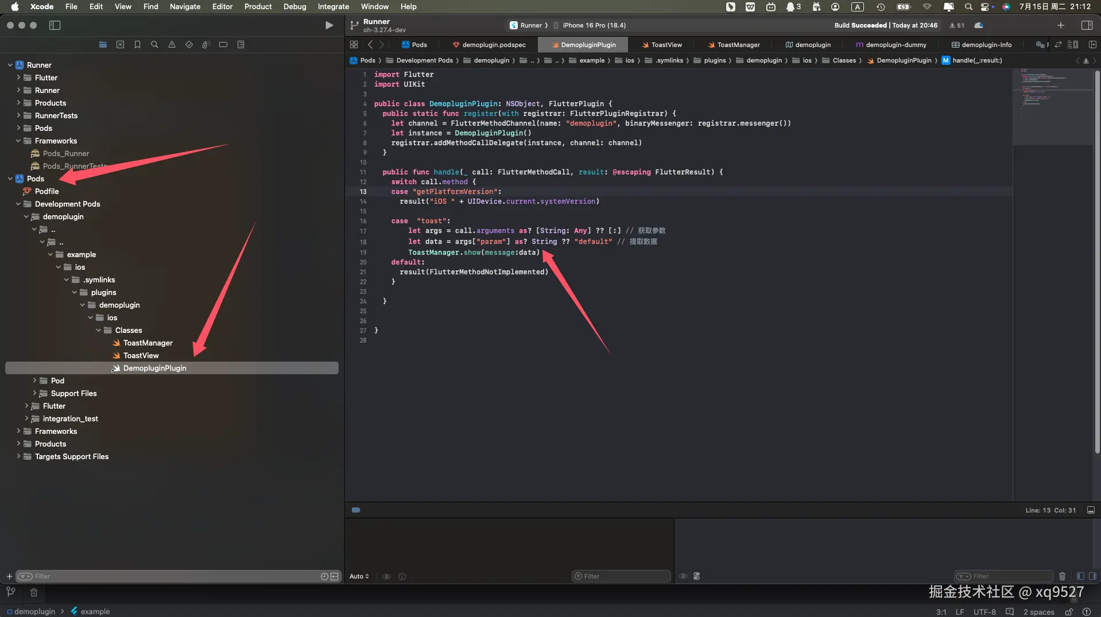Toggle the left navigator sidebar
The width and height of the screenshot is (1101, 617).
click(55, 25)
